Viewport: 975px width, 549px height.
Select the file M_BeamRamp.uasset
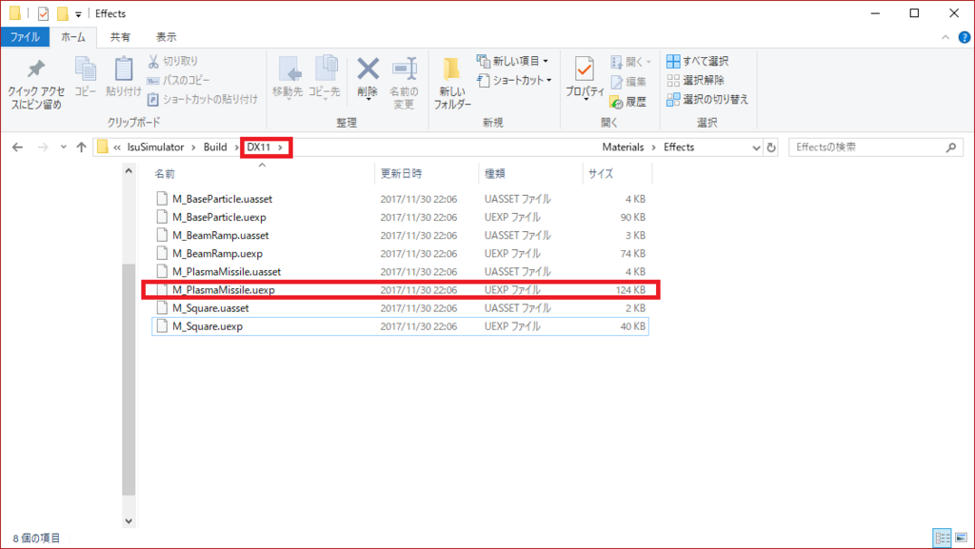tap(401, 235)
